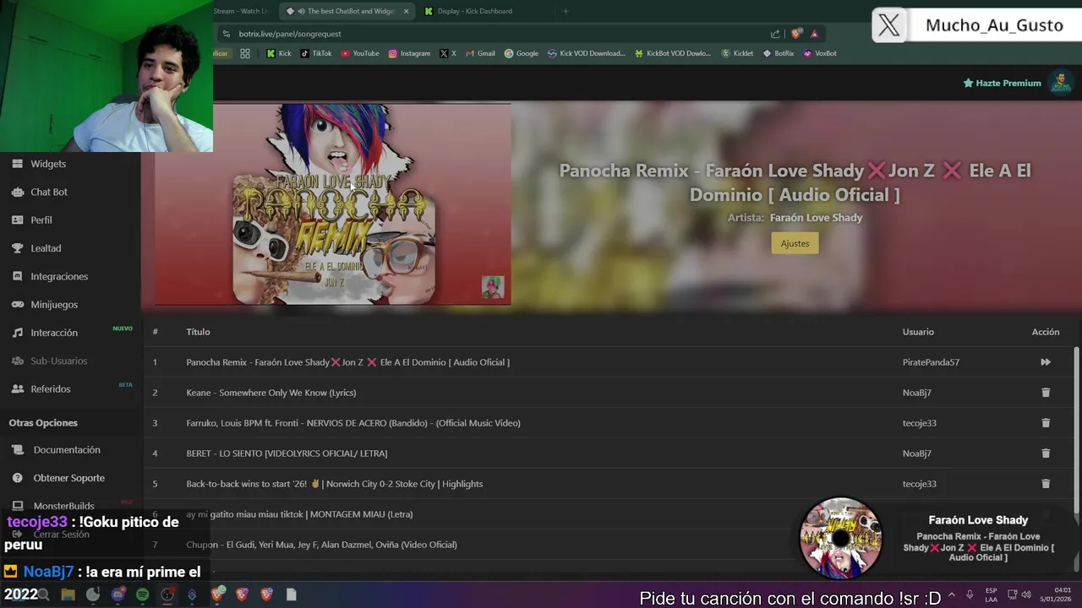The height and width of the screenshot is (608, 1082).
Task: Open the Kicklet bookmark
Action: click(738, 53)
